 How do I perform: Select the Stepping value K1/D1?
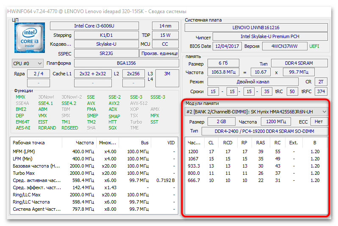point(106,35)
